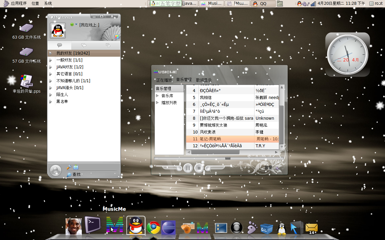Expand the 音乐库 tree node
Viewport: 385px width, 240px height.
(157, 96)
